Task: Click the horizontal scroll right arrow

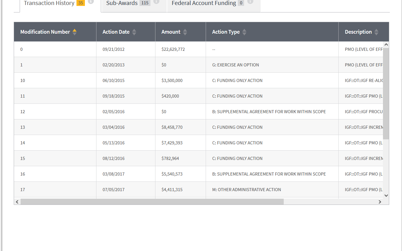Action: (380, 202)
